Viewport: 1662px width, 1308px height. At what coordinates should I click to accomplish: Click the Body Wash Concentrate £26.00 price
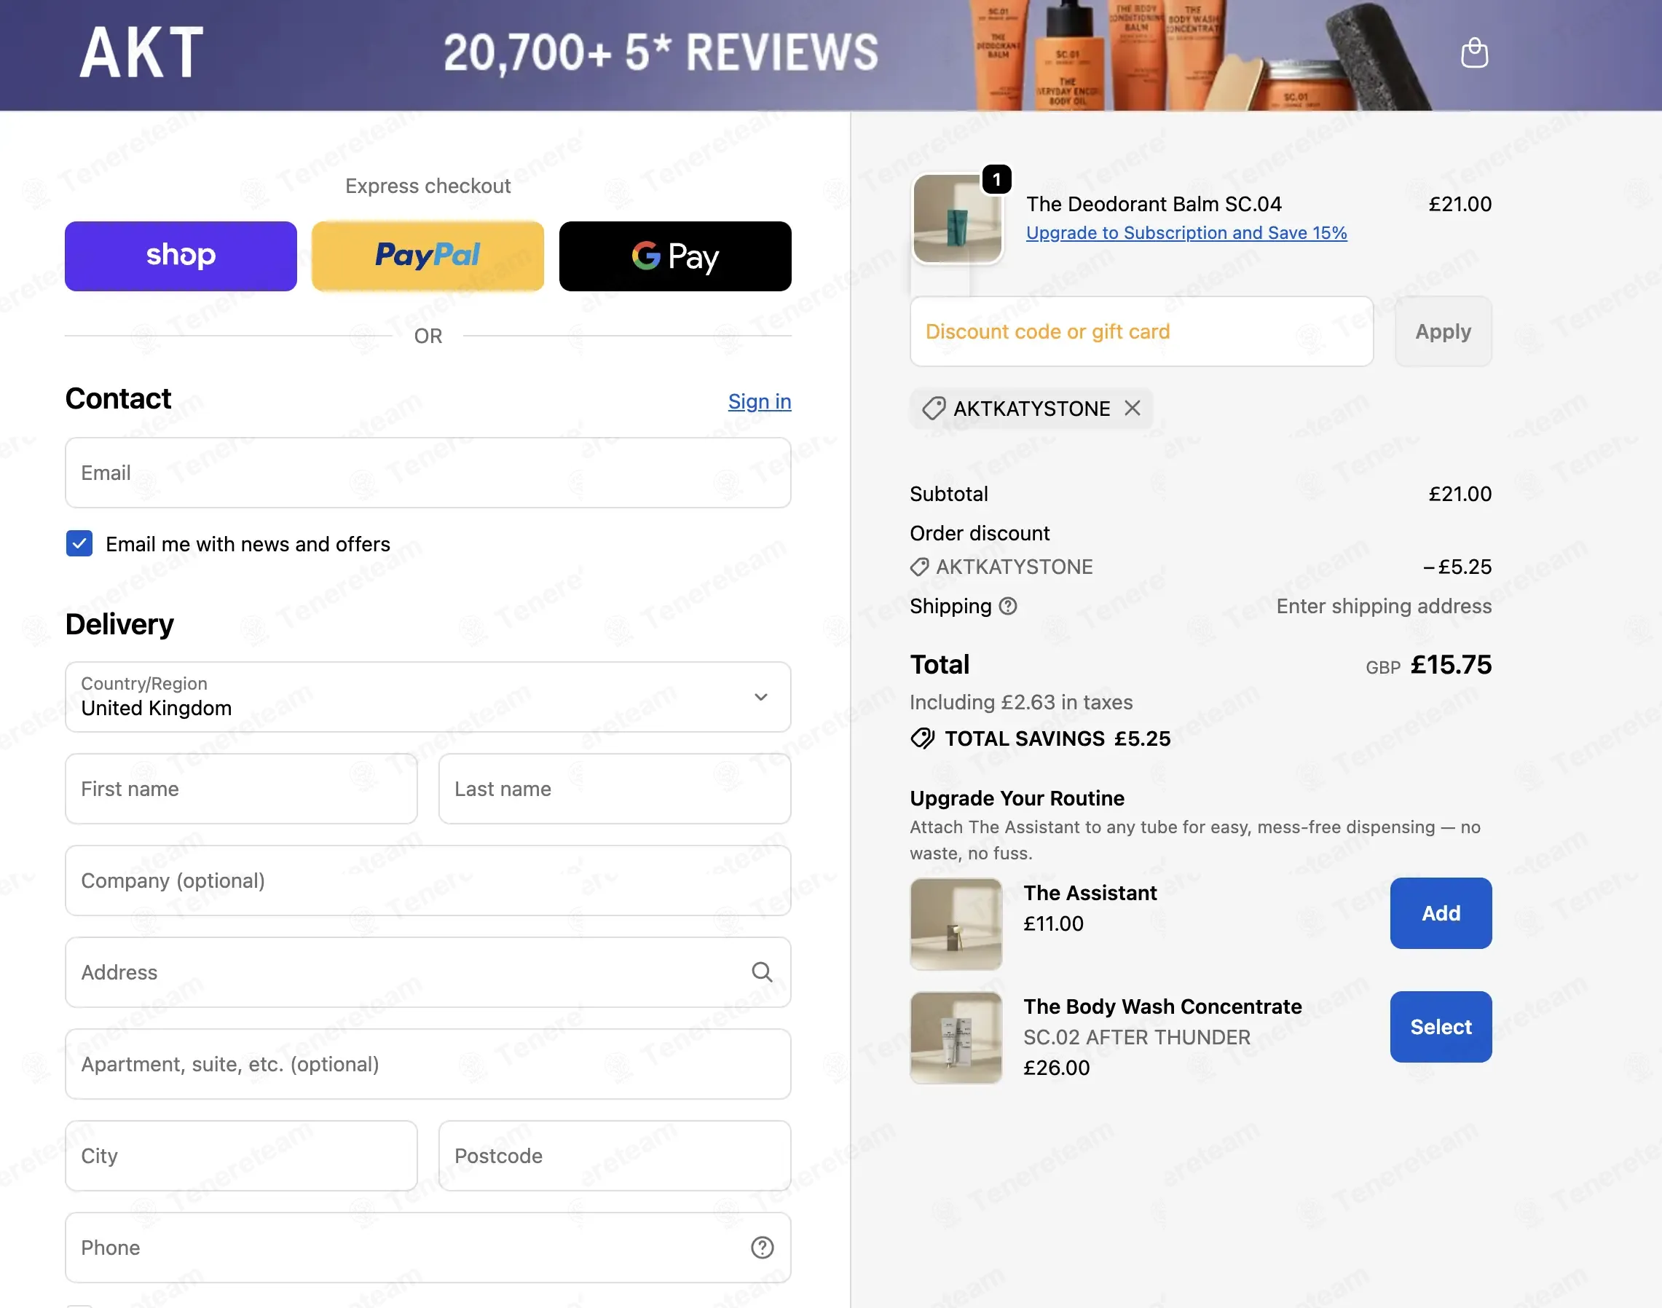point(1056,1068)
